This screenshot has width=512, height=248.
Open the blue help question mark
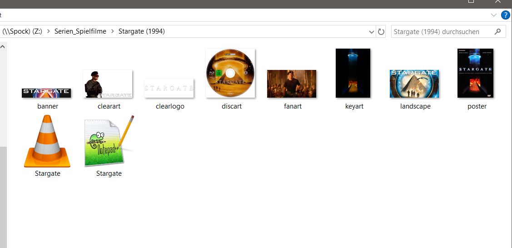pyautogui.click(x=505, y=15)
